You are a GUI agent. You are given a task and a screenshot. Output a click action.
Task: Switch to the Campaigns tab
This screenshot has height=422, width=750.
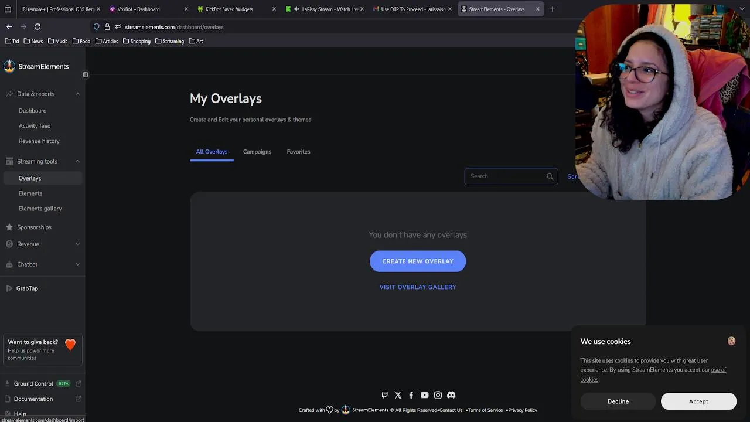click(x=257, y=152)
